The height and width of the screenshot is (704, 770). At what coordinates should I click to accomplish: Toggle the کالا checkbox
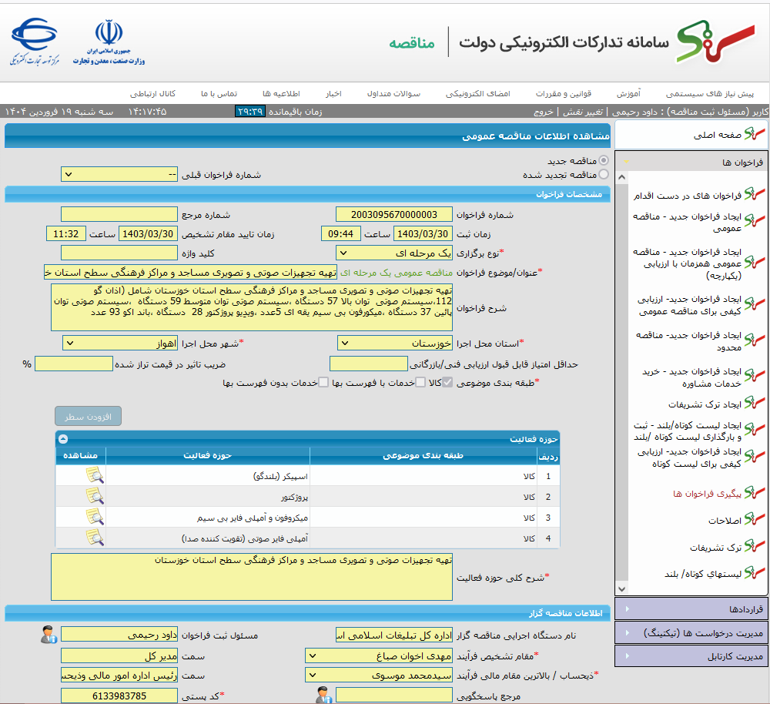[447, 383]
